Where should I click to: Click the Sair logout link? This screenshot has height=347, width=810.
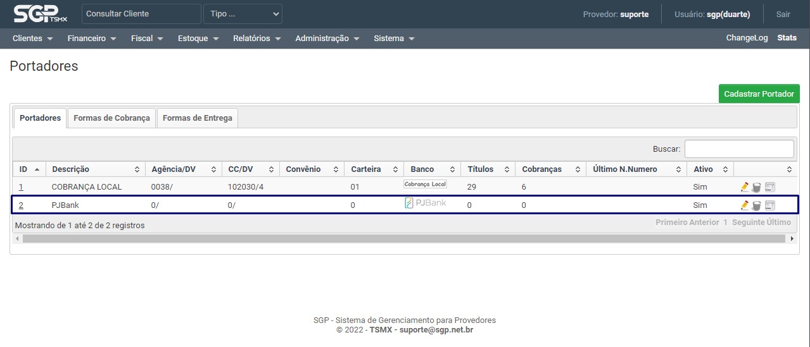[x=783, y=14]
